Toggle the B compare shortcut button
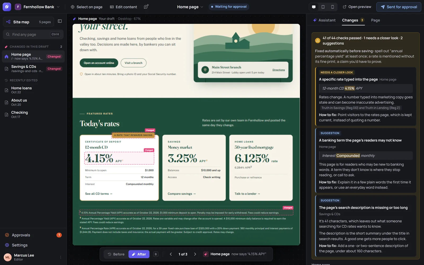This screenshot has height=265, width=424. 156,254
